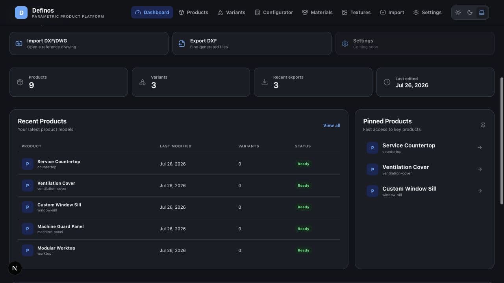This screenshot has width=504, height=283.
Task: Open pinned Ventilation Cover arrow
Action: click(x=480, y=169)
